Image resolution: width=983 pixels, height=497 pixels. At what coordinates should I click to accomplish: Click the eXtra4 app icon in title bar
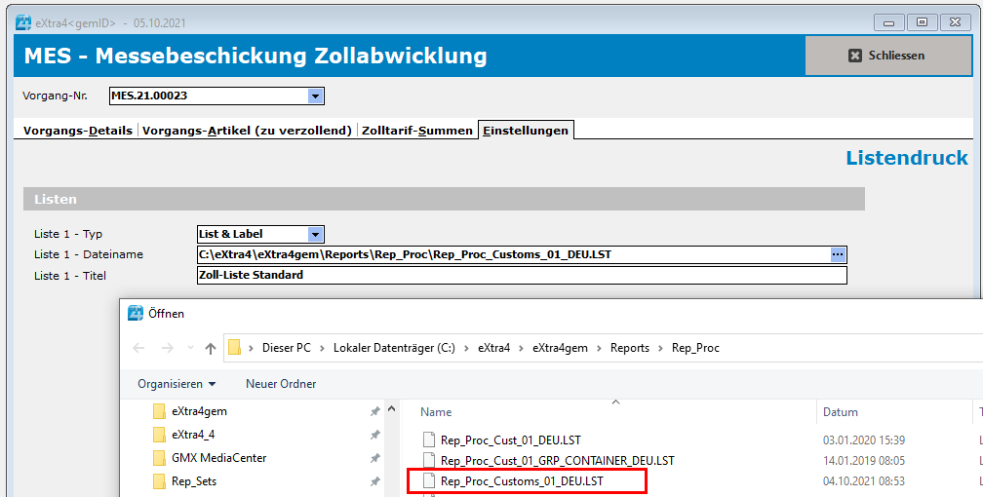(x=23, y=22)
